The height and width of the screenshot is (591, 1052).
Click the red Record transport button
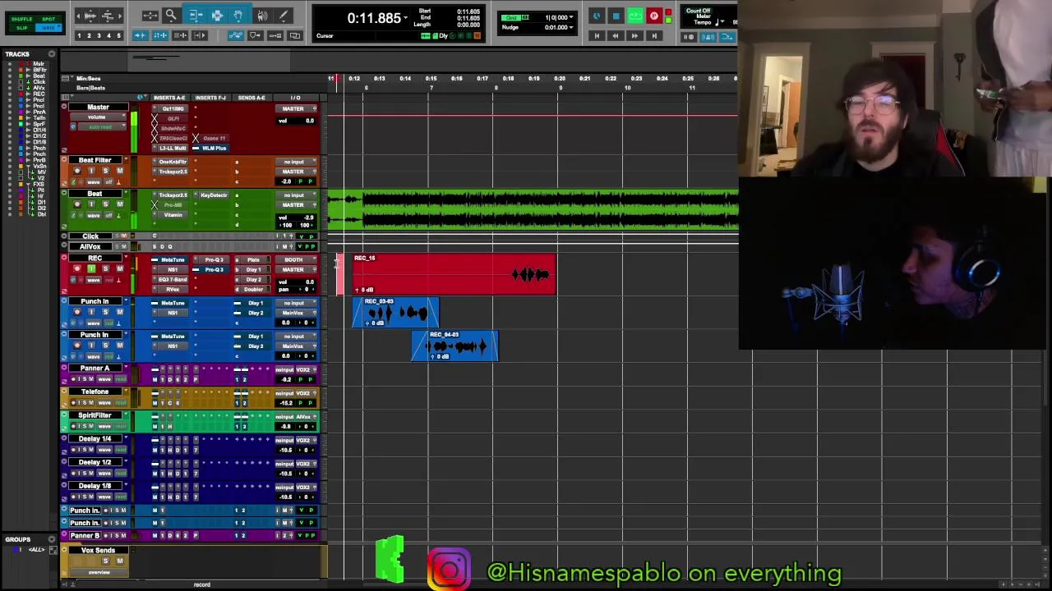tap(653, 16)
